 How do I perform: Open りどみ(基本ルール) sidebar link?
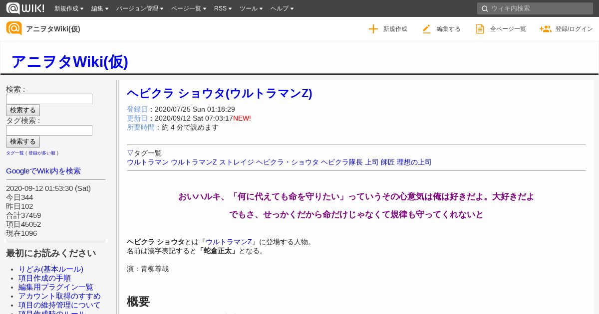[51, 269]
